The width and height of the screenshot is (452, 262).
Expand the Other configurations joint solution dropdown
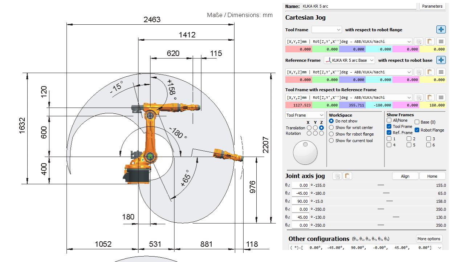point(365,247)
